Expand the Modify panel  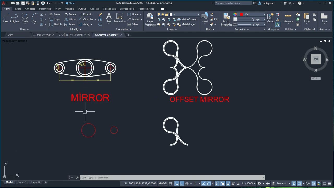(76, 30)
